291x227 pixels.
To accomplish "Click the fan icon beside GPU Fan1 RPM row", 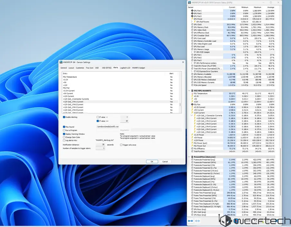I will pos(192,11).
